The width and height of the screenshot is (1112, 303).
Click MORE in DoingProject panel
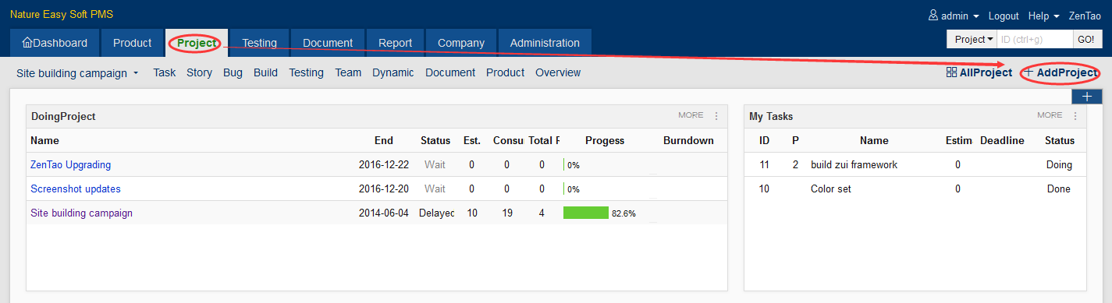[691, 115]
